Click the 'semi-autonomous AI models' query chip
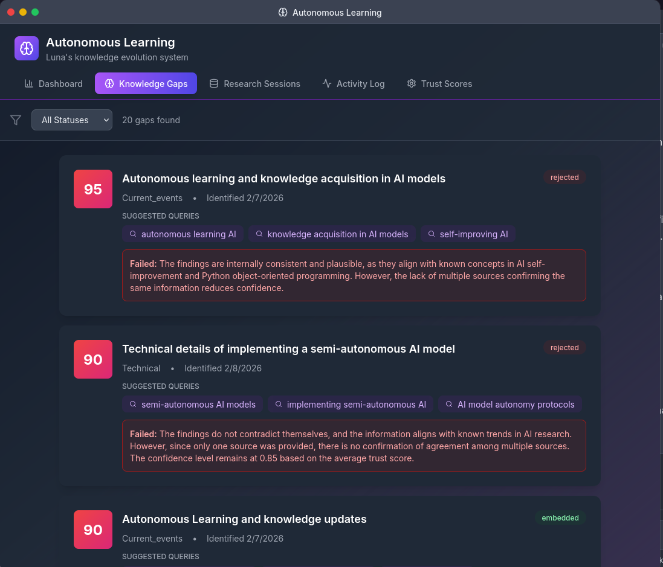 pyautogui.click(x=192, y=404)
